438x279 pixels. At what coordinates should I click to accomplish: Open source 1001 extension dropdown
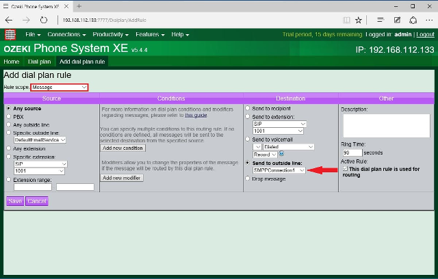(x=40, y=171)
